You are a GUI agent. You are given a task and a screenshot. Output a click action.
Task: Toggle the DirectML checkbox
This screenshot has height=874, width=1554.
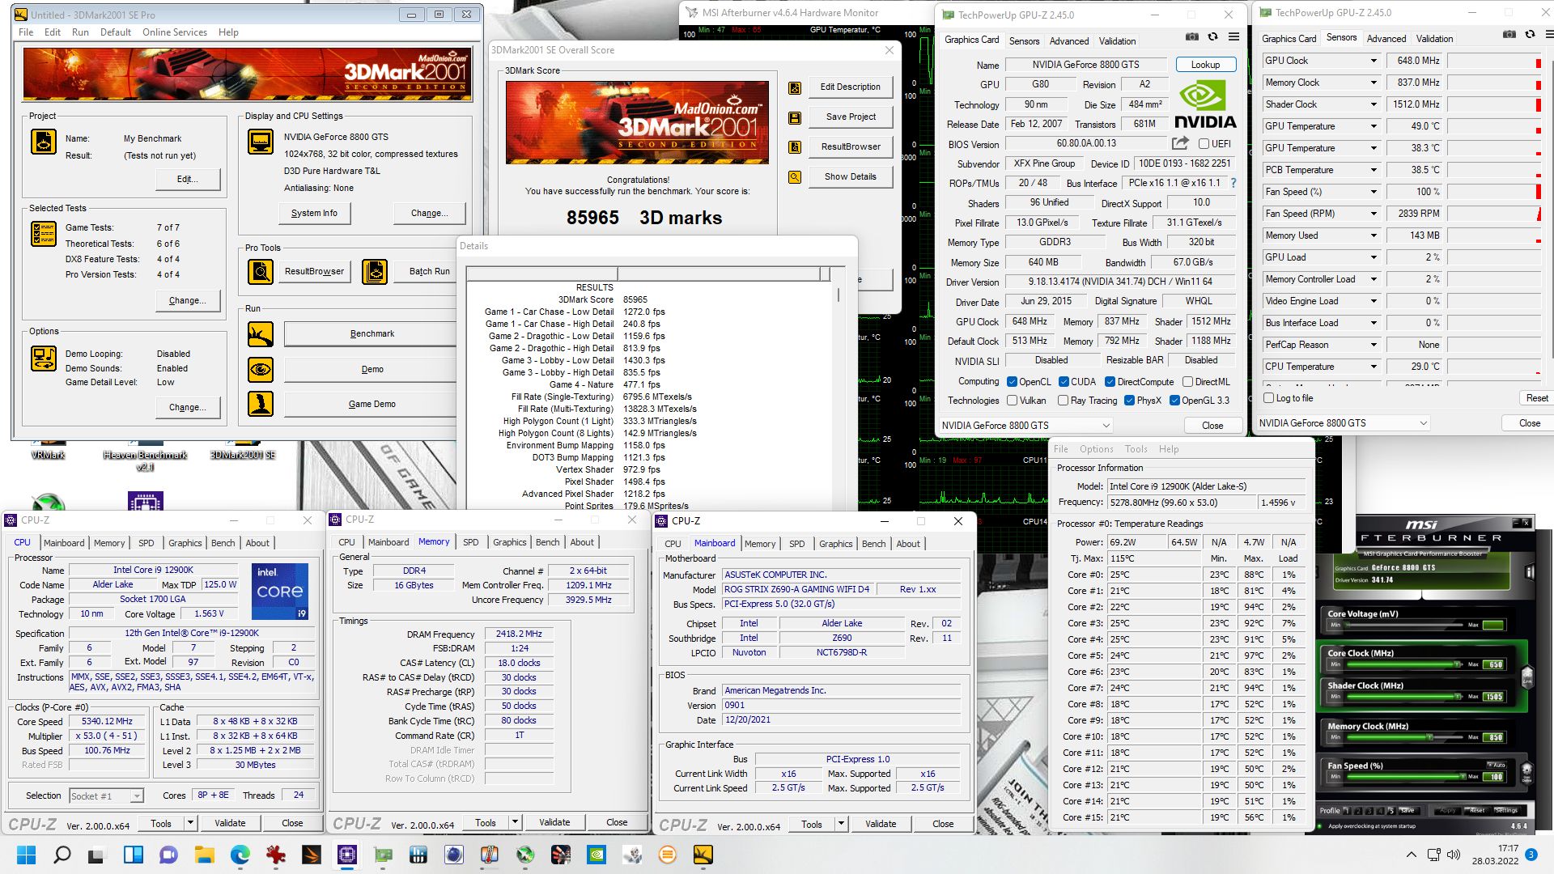point(1187,382)
